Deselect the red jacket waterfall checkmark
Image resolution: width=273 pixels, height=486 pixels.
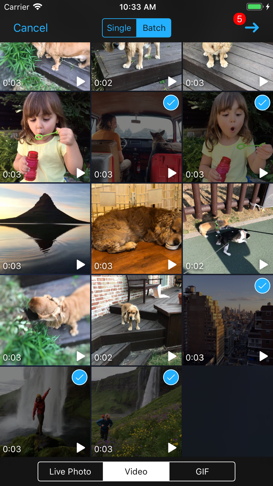click(79, 377)
